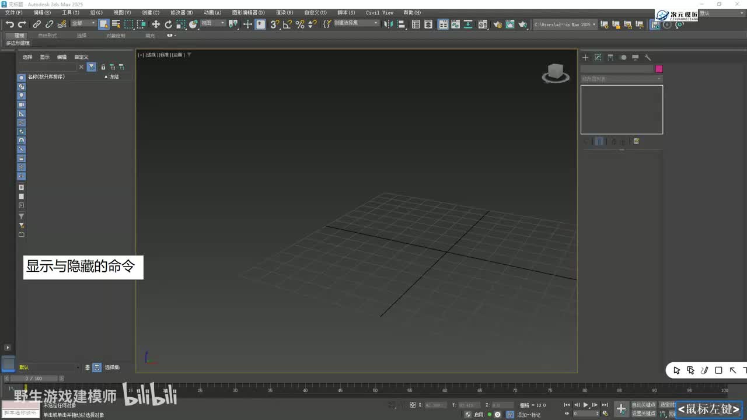
Task: Toggle the Ribbon display icon
Action: click(444, 24)
